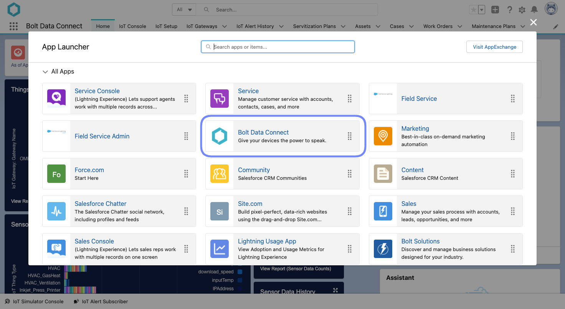
Task: Click the Site.com Si icon
Action: click(220, 211)
